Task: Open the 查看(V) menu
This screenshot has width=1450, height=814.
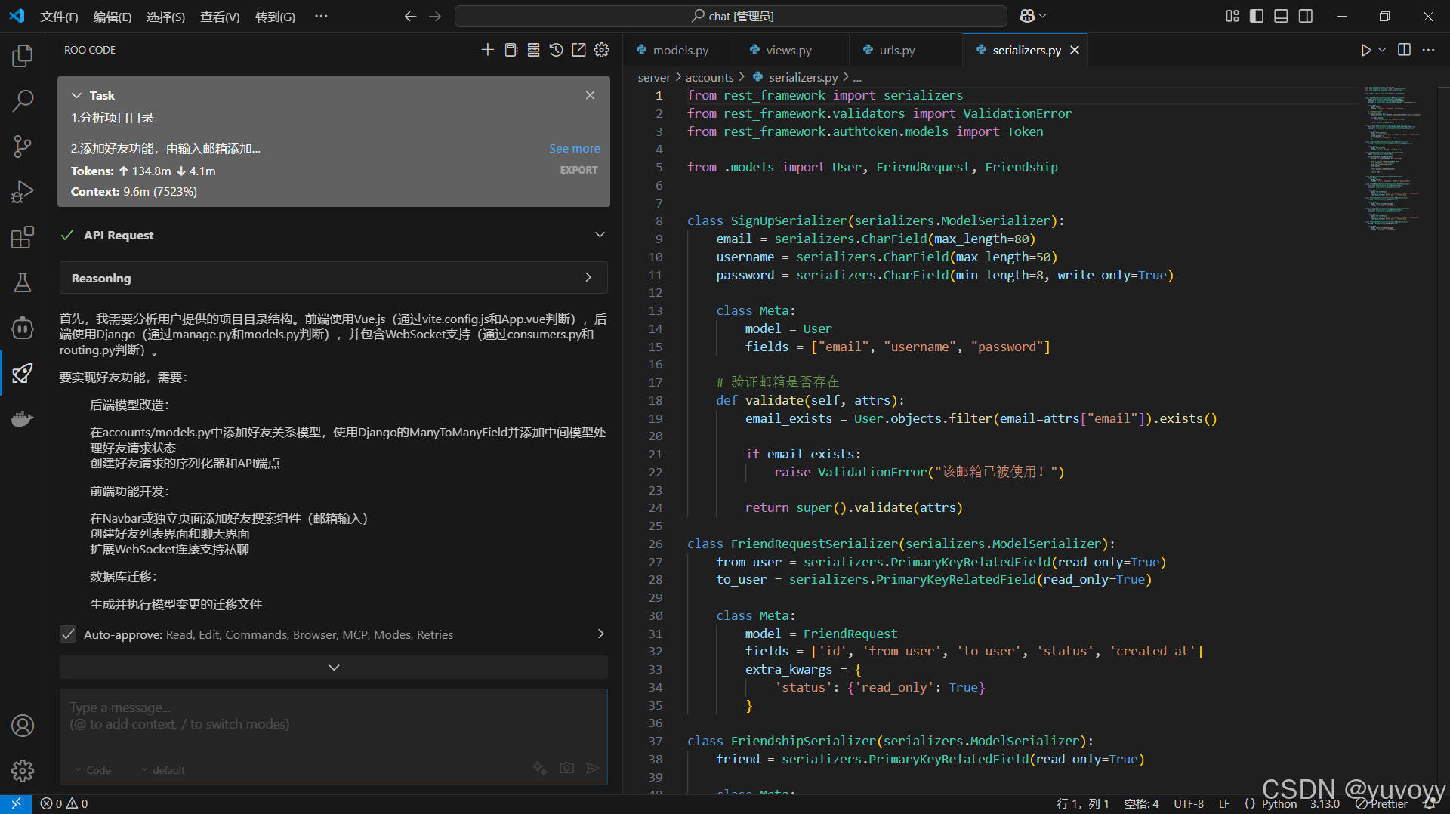Action: [219, 16]
